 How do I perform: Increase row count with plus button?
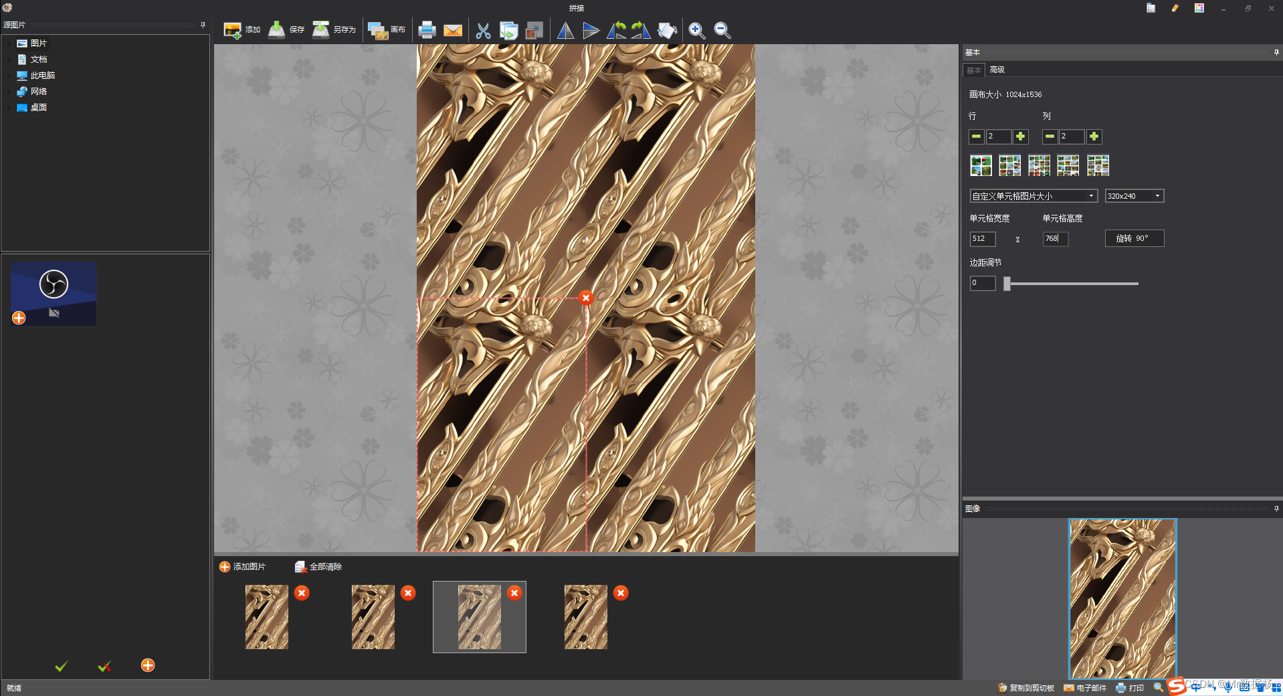coord(1021,137)
